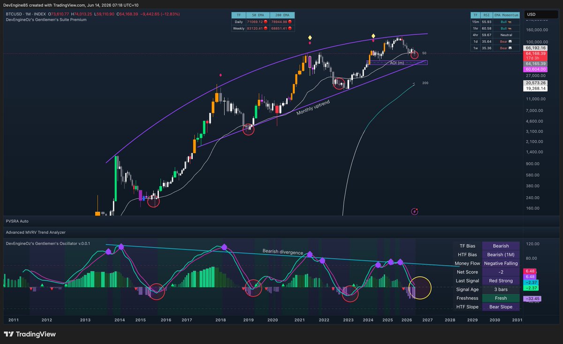Click the yellow circle on the oscillator
This screenshot has height=344, width=563.
tap(420, 288)
